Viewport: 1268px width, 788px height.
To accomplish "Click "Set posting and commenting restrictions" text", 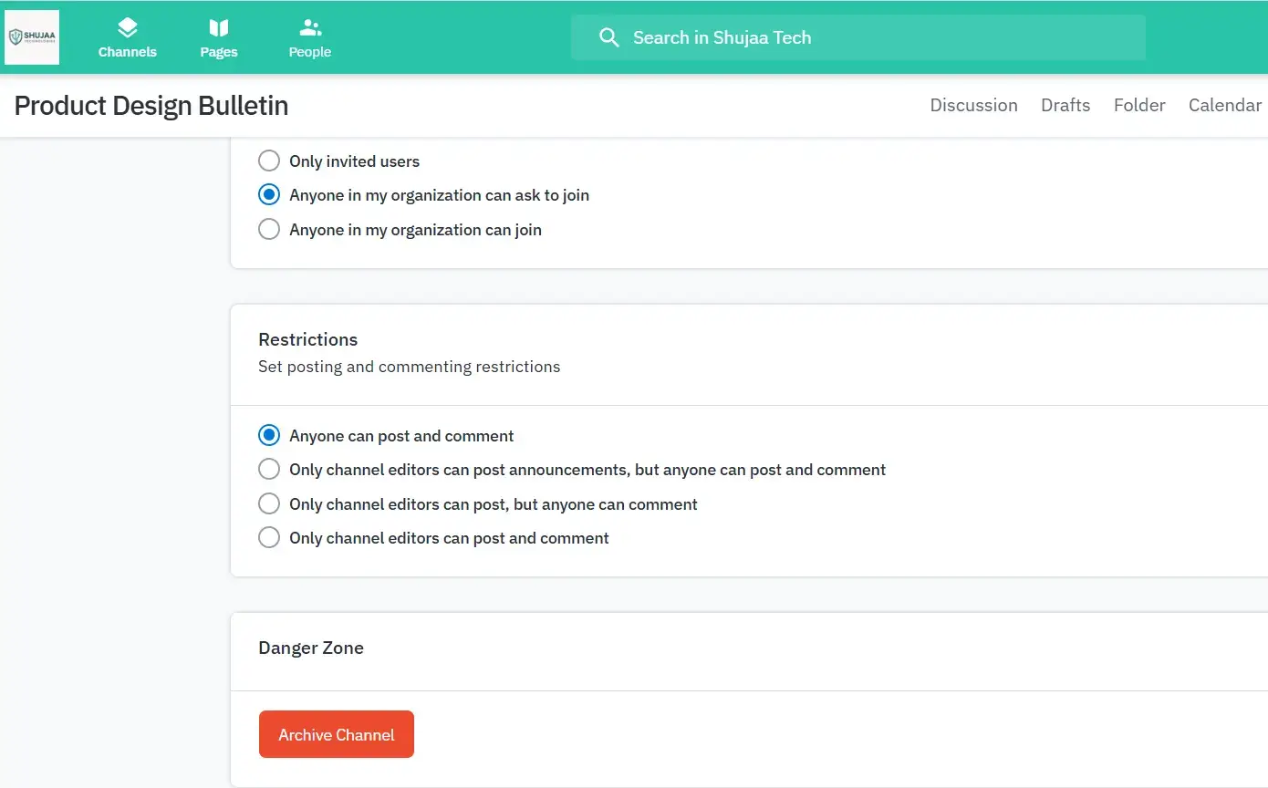I will click(x=410, y=367).
